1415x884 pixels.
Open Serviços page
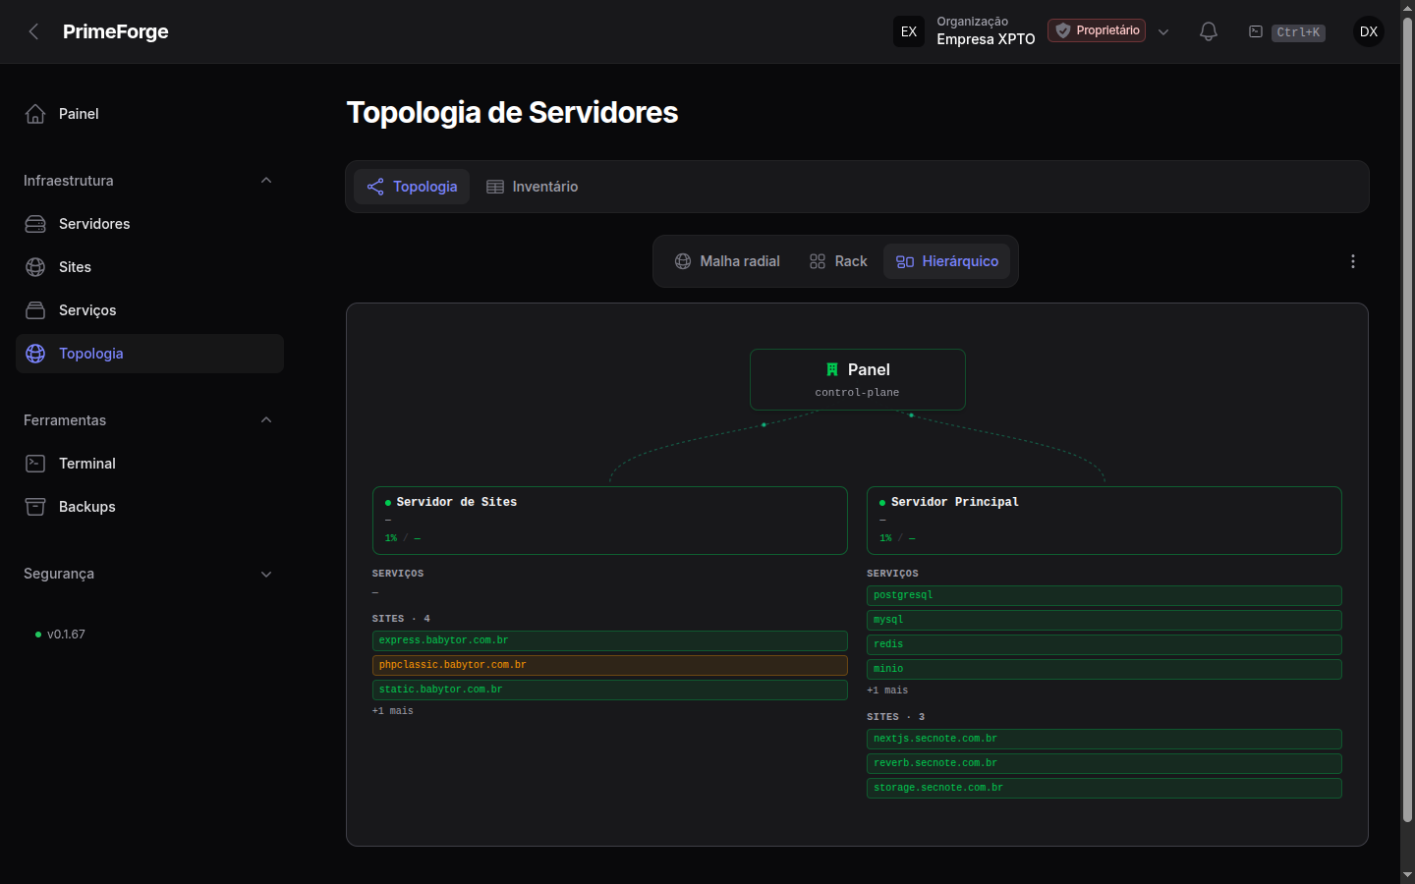(149, 310)
